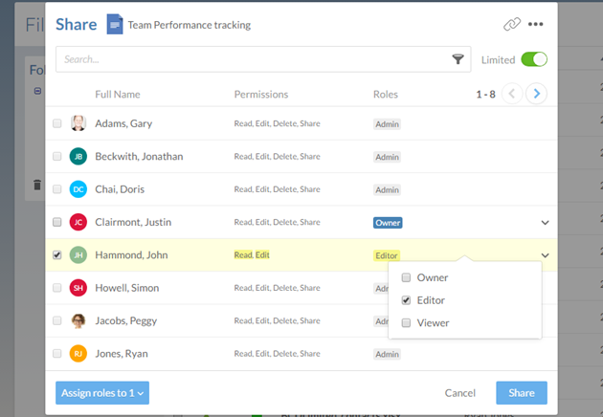
Task: Go to next page of users
Action: pyautogui.click(x=537, y=94)
